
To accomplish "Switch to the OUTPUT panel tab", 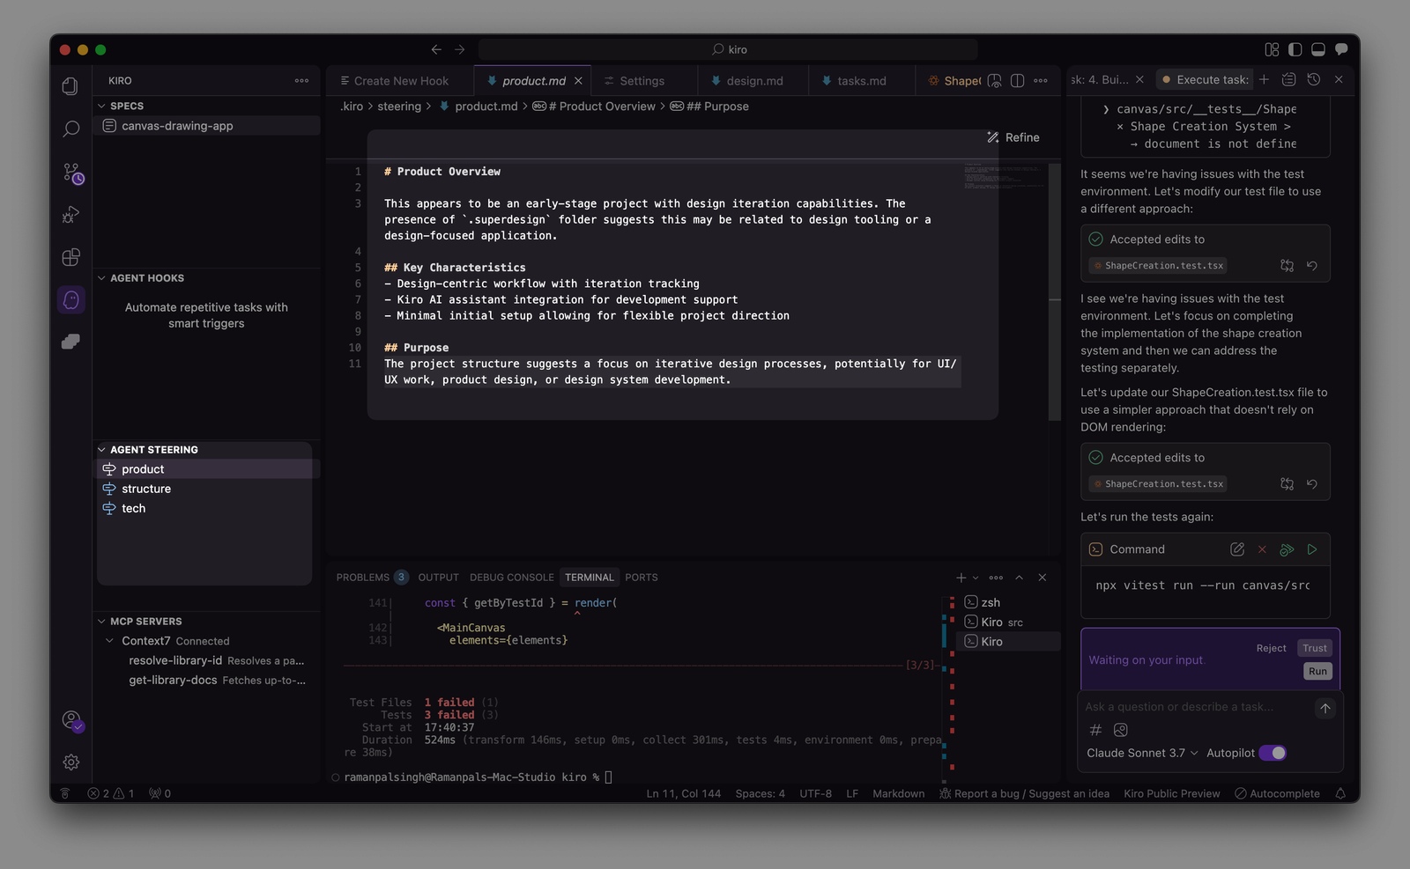I will click(438, 577).
